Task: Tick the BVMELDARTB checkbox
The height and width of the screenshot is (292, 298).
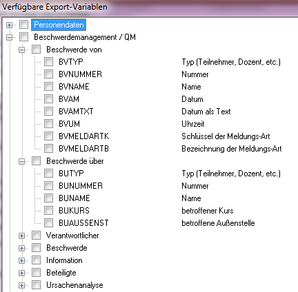Action: [x=49, y=149]
